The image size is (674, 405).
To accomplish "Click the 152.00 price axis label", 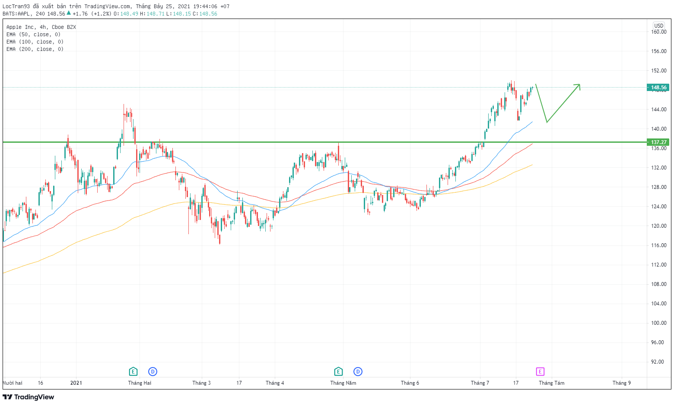I will [659, 71].
